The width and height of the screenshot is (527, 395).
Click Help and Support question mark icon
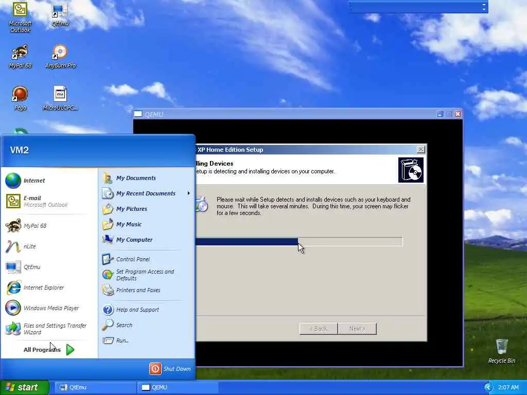(108, 310)
